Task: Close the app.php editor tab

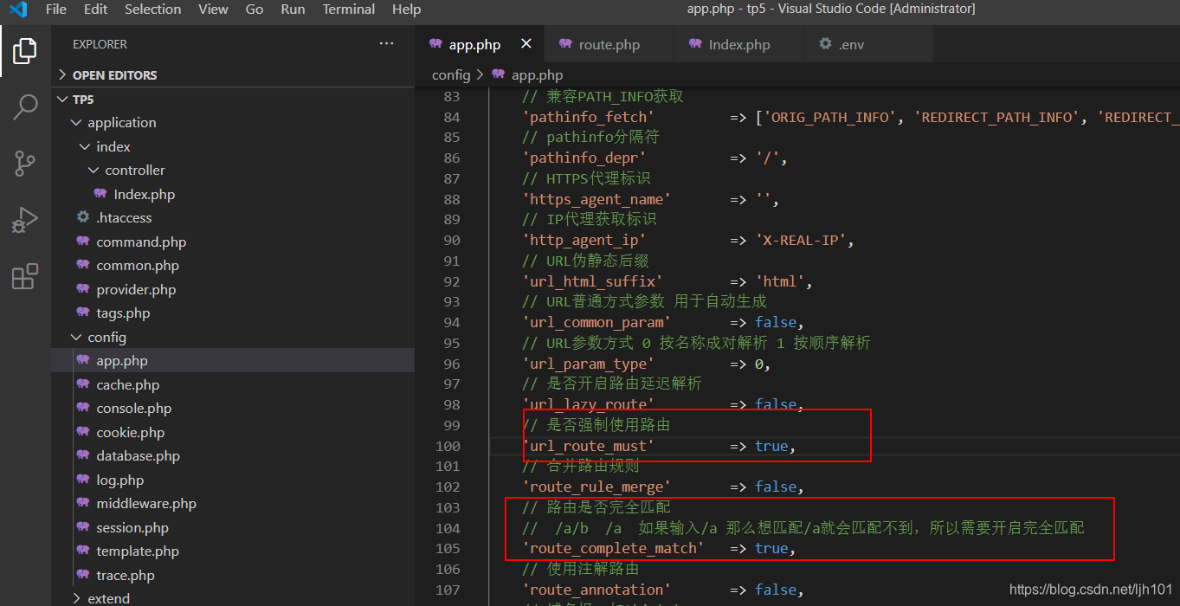Action: point(526,44)
